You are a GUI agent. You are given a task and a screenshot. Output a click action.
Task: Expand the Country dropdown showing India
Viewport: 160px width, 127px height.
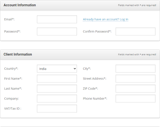[57, 69]
